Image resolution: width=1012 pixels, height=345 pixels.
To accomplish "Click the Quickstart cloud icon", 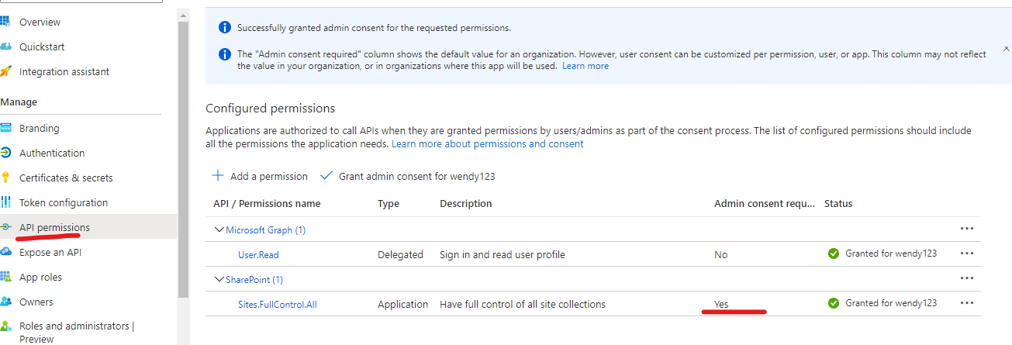I will click(x=5, y=47).
